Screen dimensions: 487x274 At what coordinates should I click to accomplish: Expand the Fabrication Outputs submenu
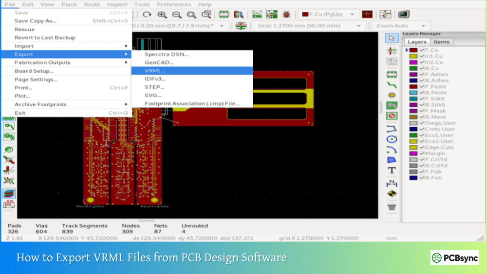coord(66,62)
